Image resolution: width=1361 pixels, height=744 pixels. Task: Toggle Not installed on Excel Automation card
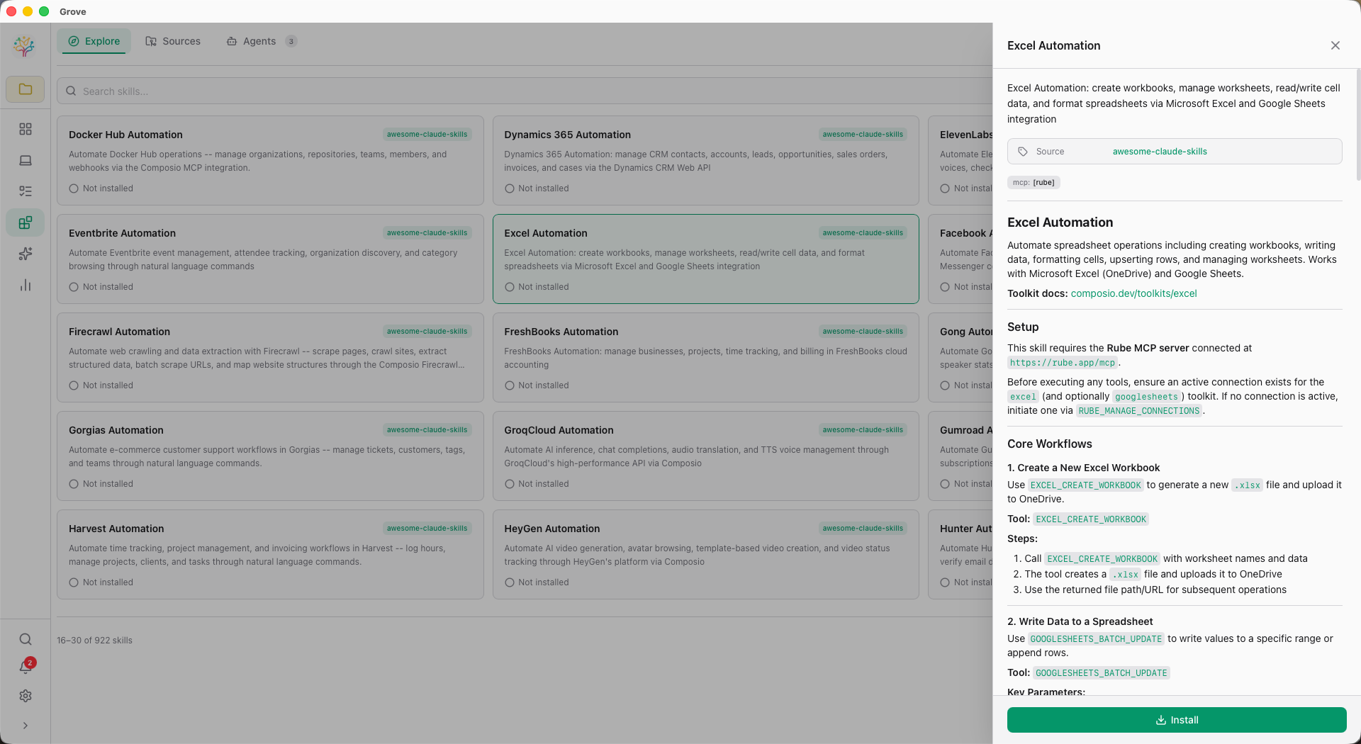point(537,287)
